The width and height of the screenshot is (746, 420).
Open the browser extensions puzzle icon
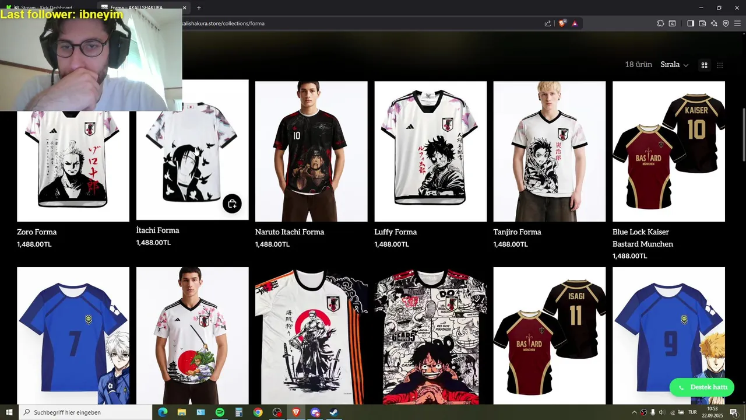660,23
